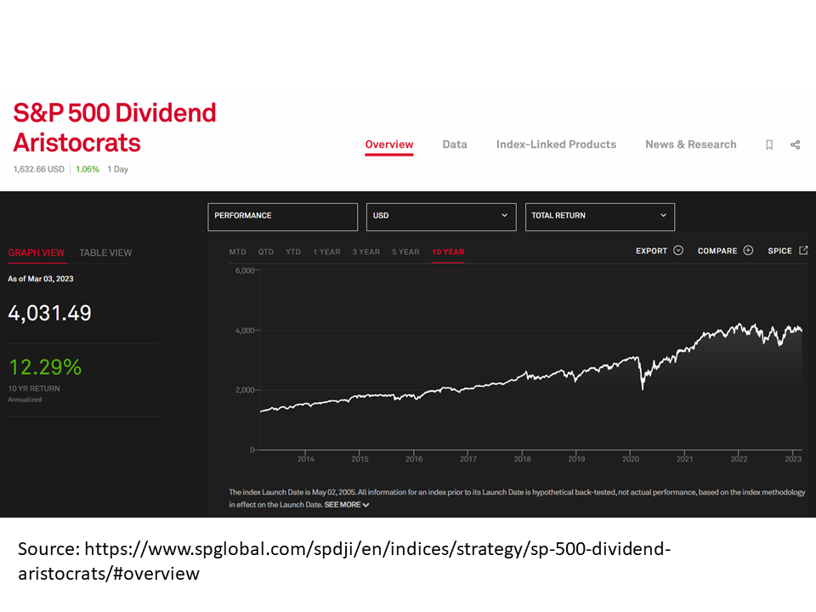
Task: Click the 2014 x-axis label
Action: (306, 459)
